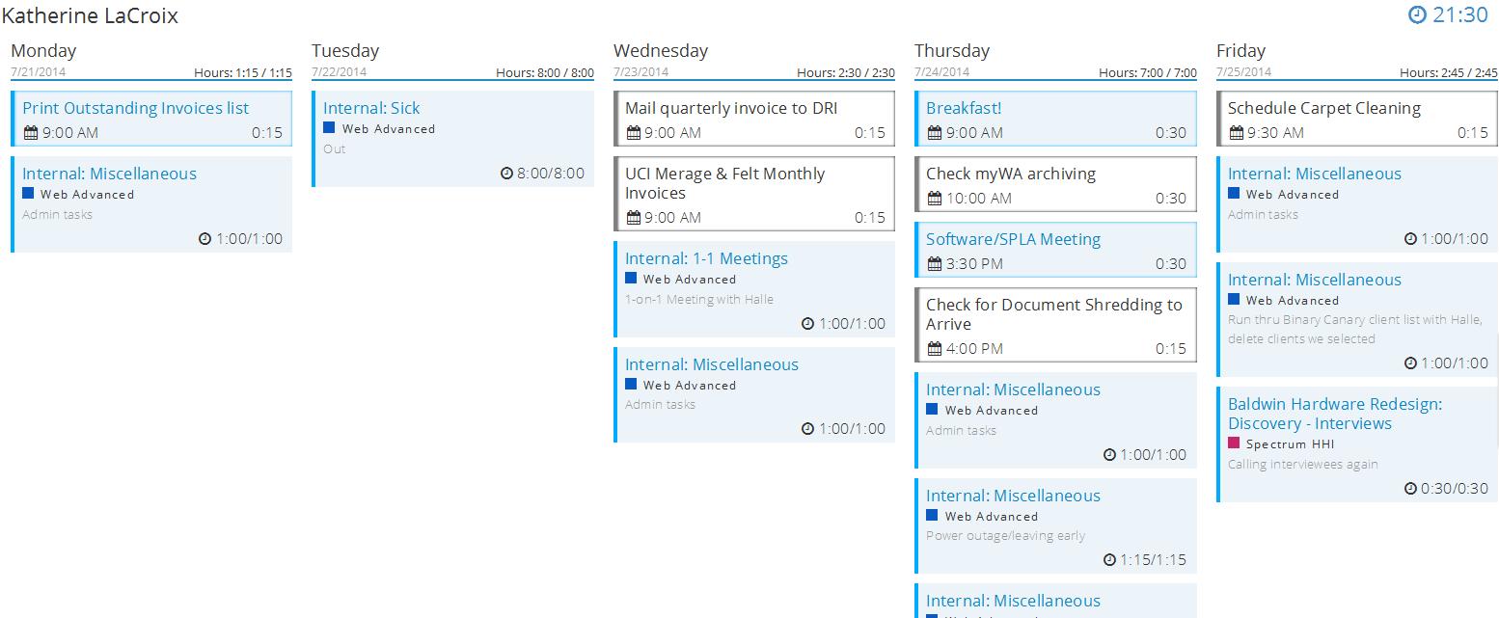This screenshot has height=618, width=1499.
Task: Click calendar icon on Schedule Carpet Cleaning
Action: click(x=1236, y=133)
